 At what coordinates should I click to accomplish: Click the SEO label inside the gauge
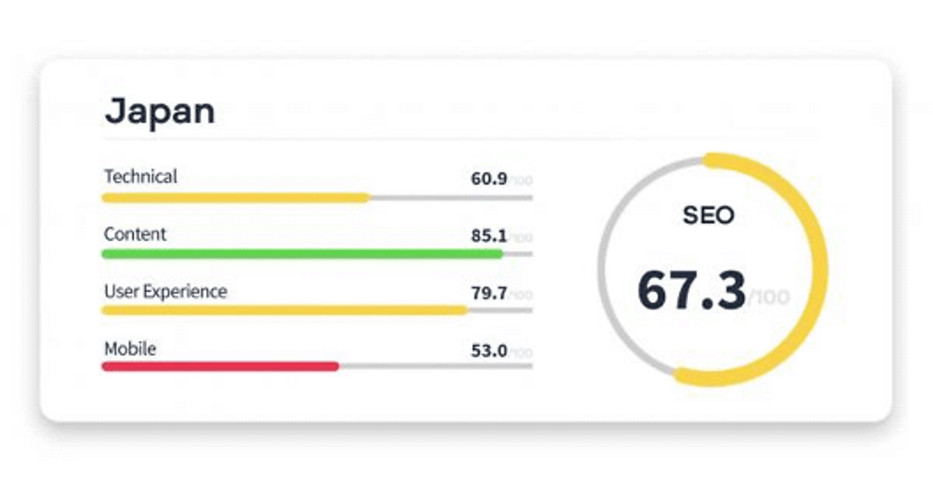[x=708, y=216]
